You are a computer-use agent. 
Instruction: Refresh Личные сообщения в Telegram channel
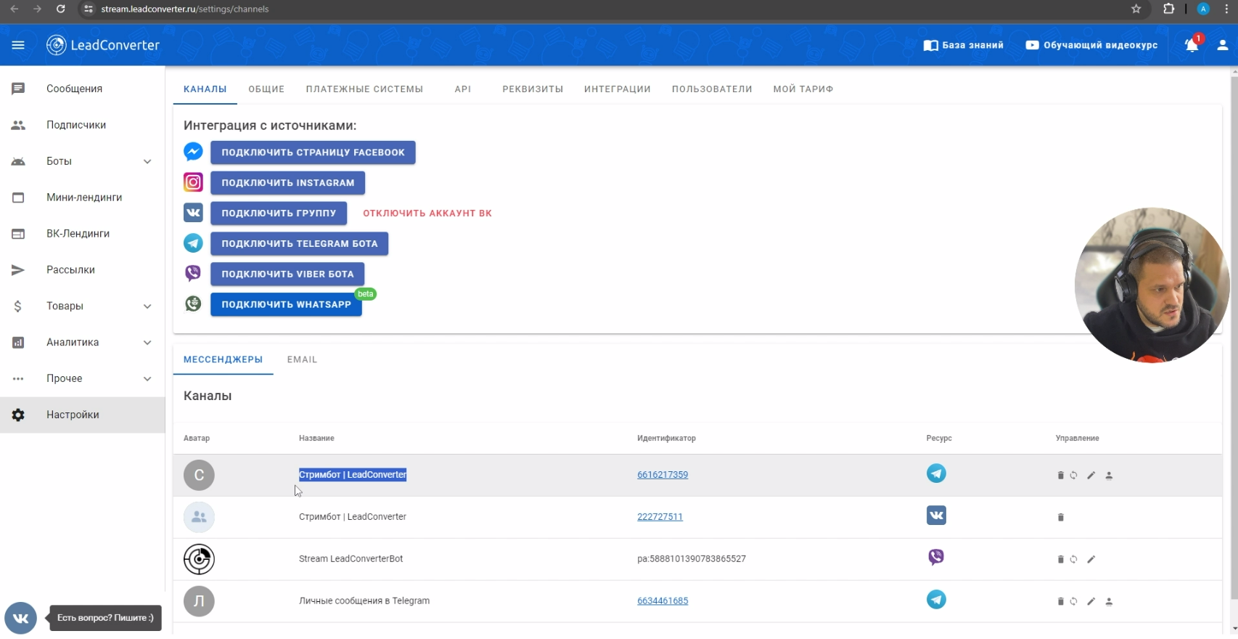coord(1073,602)
